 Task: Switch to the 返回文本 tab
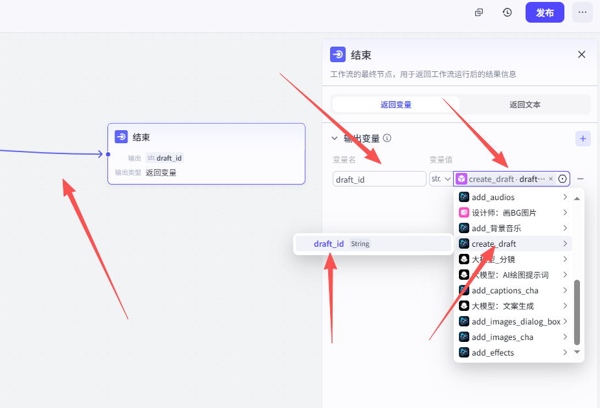[x=525, y=104]
